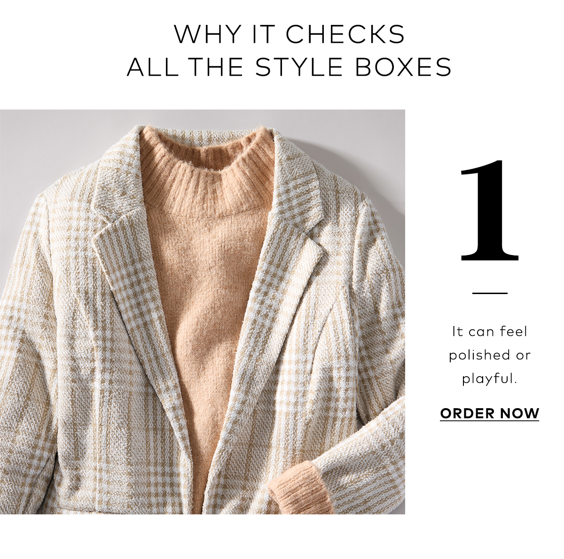
Task: Click the 'It can feel' text line
Action: (489, 332)
